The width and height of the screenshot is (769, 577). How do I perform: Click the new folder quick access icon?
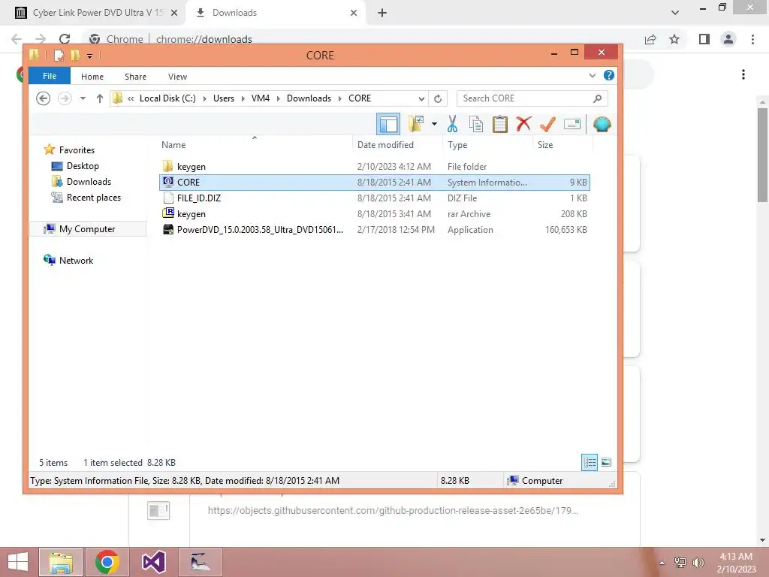coord(75,56)
